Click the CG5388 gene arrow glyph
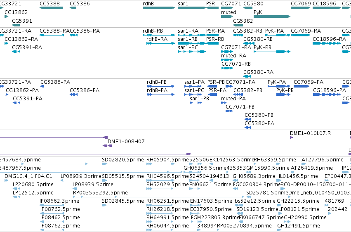This screenshot has height=232, width=351. tap(51, 8)
